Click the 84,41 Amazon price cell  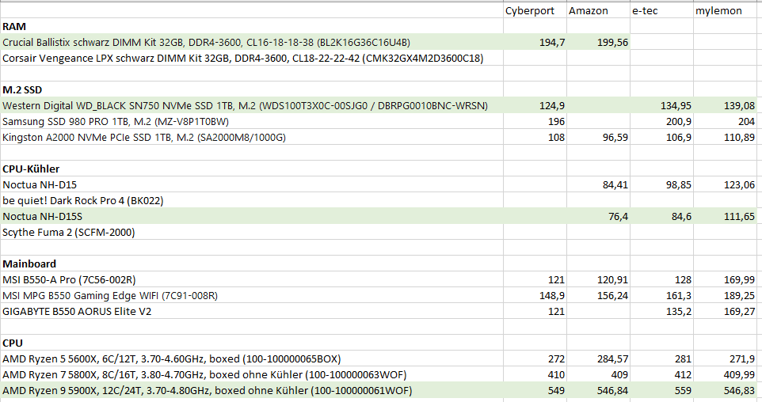(x=598, y=184)
